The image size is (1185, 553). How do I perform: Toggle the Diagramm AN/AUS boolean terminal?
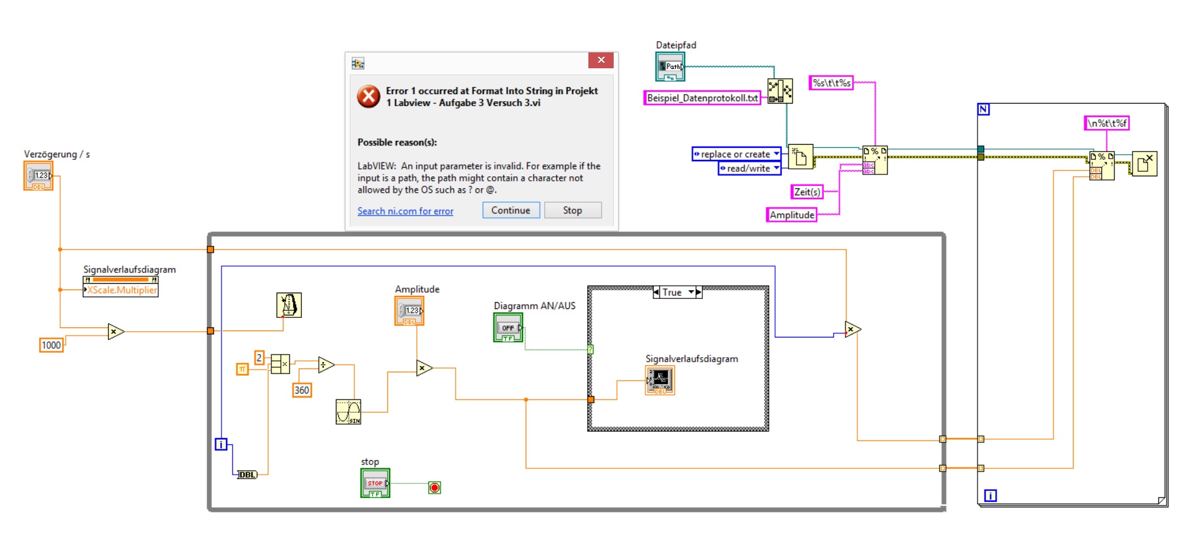[508, 328]
